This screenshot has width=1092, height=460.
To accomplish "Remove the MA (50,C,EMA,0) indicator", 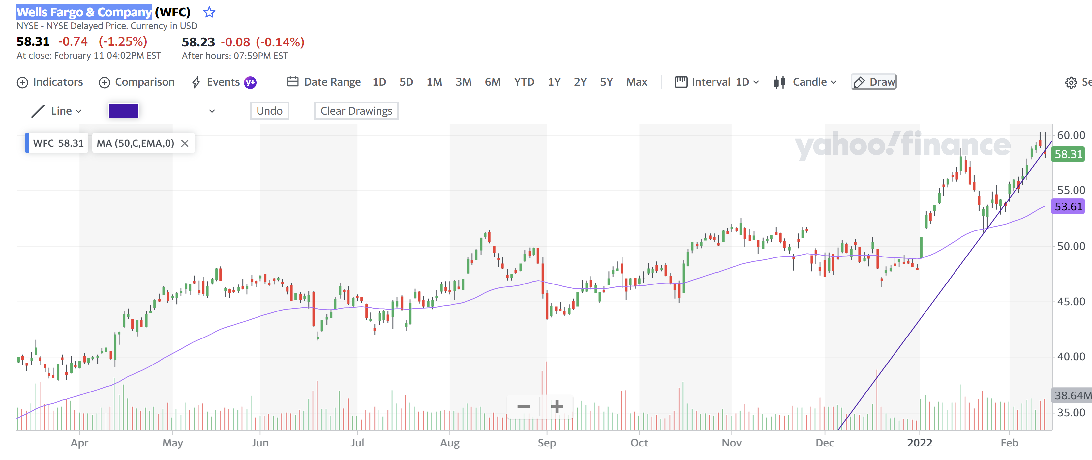I will tap(185, 144).
